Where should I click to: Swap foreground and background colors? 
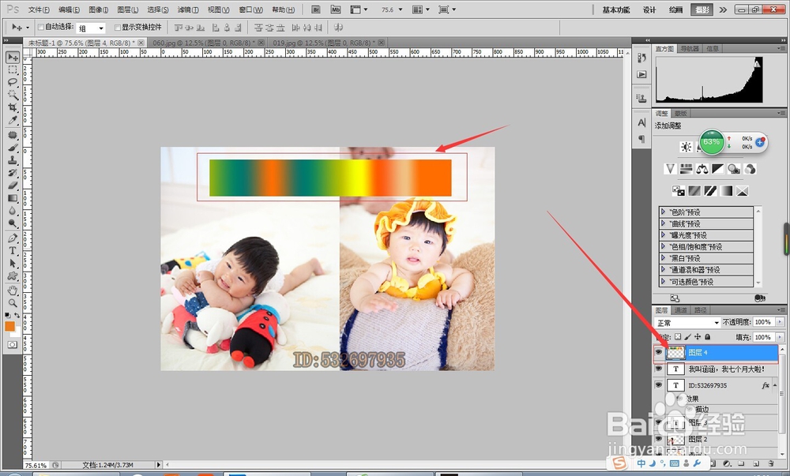click(x=17, y=316)
